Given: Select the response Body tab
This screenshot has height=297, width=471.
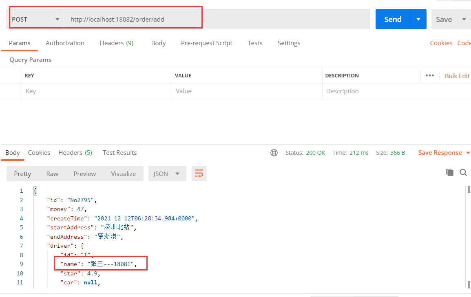Looking at the screenshot, I should [x=13, y=153].
